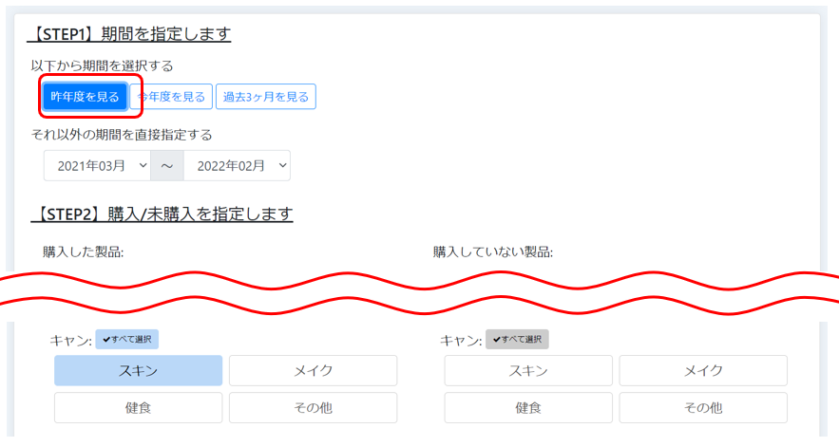
Task: Open the 2021年03月 start month dropdown
Action: [x=97, y=165]
